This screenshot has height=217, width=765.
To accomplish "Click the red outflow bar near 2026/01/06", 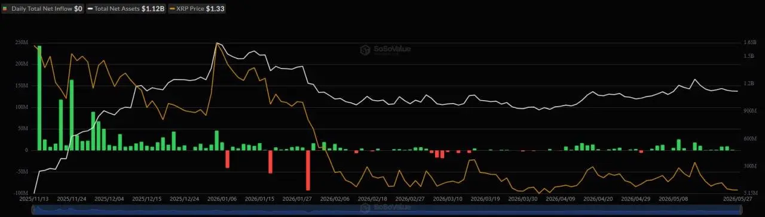I will click(228, 159).
